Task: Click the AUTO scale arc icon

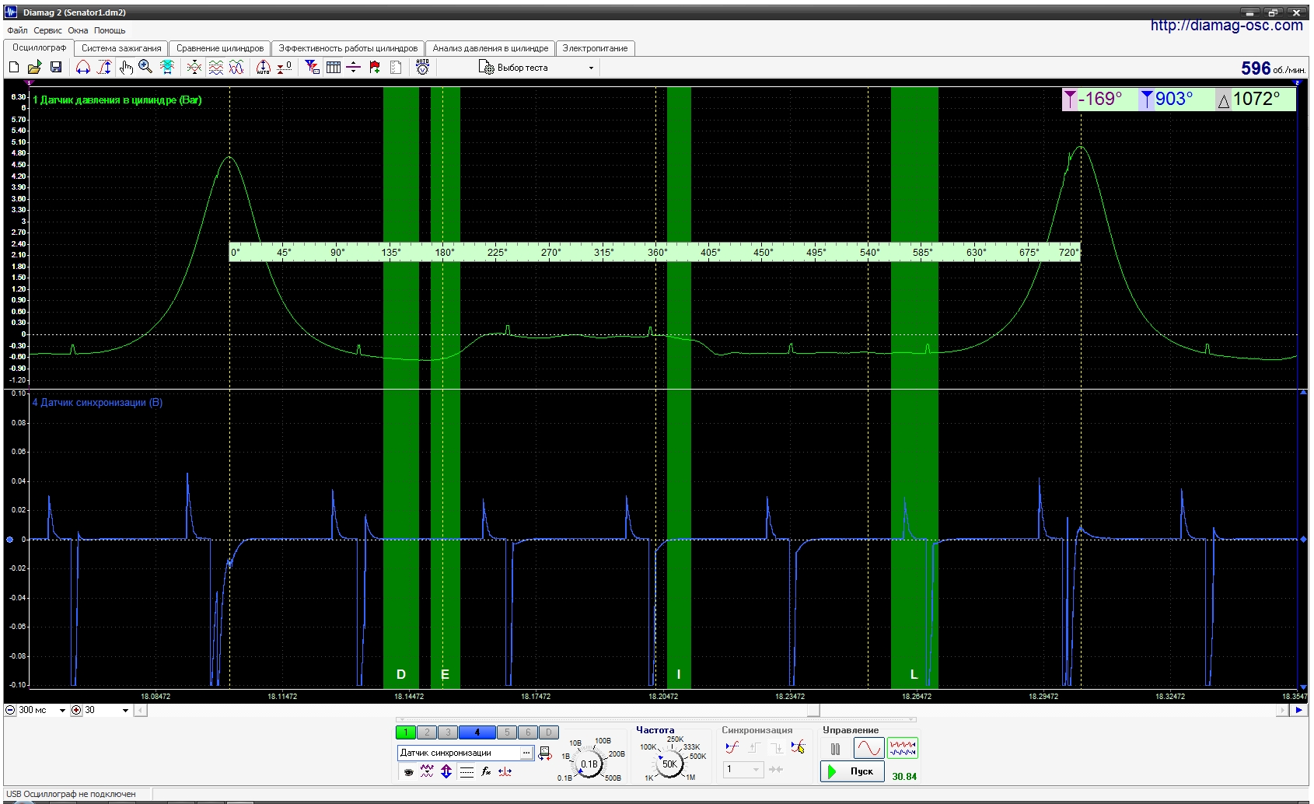Action: [264, 68]
